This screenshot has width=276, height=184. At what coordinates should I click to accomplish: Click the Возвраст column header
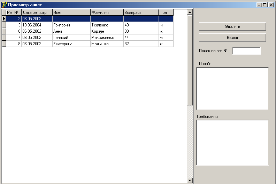(x=141, y=13)
